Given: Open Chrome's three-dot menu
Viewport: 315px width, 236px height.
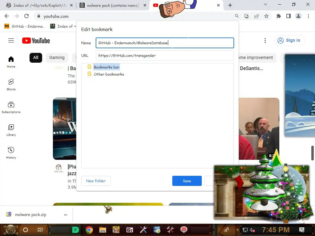Looking at the screenshot, I should coord(308,16).
